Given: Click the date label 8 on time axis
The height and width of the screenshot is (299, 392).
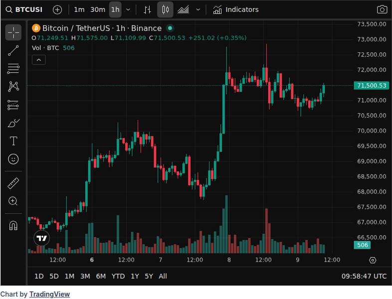Looking at the screenshot, I should point(229,260).
